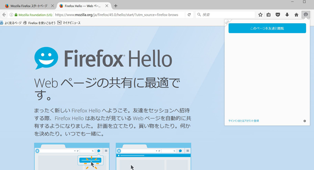Open site information (i) icon
314x170 pixels.
coord(11,15)
